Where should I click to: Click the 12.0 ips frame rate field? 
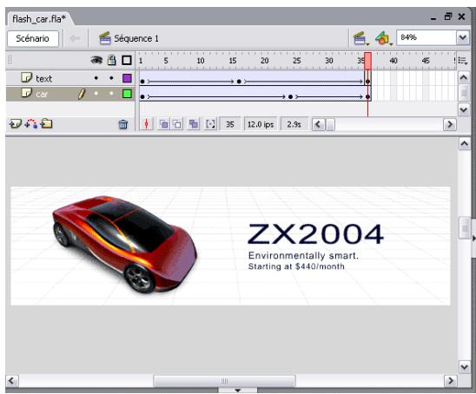point(261,124)
